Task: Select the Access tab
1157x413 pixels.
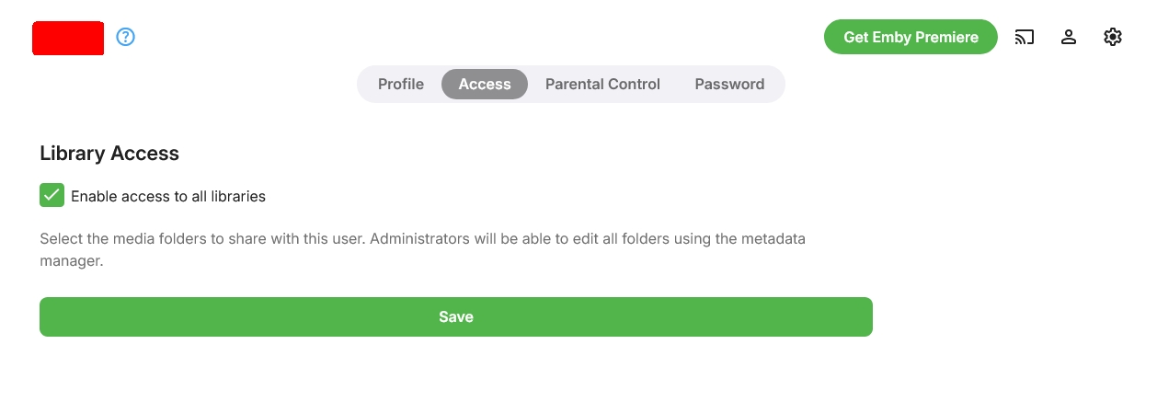Action: click(485, 84)
